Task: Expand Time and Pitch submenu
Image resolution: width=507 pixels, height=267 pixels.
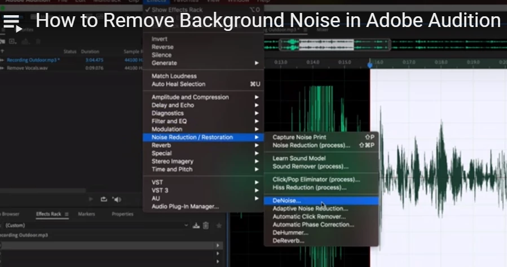Action: click(x=203, y=169)
